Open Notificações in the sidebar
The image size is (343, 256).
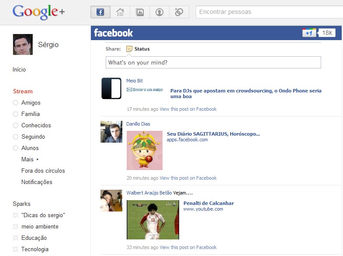pyautogui.click(x=37, y=182)
